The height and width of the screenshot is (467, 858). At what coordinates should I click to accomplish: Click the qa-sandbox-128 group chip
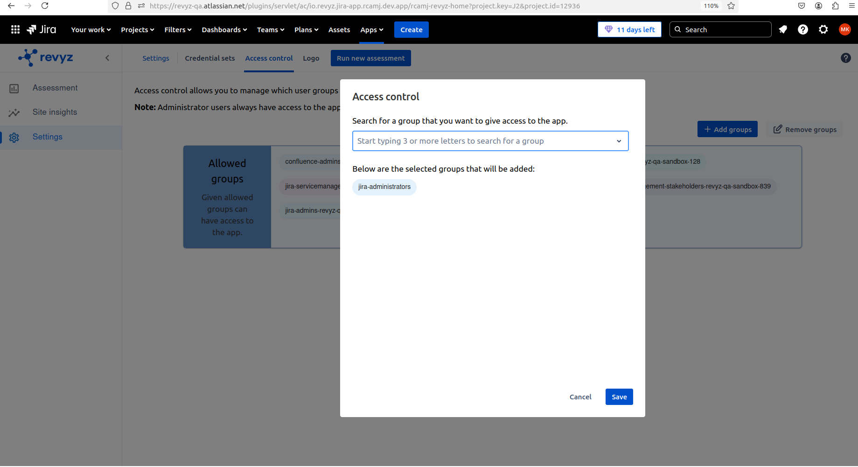[x=675, y=162]
